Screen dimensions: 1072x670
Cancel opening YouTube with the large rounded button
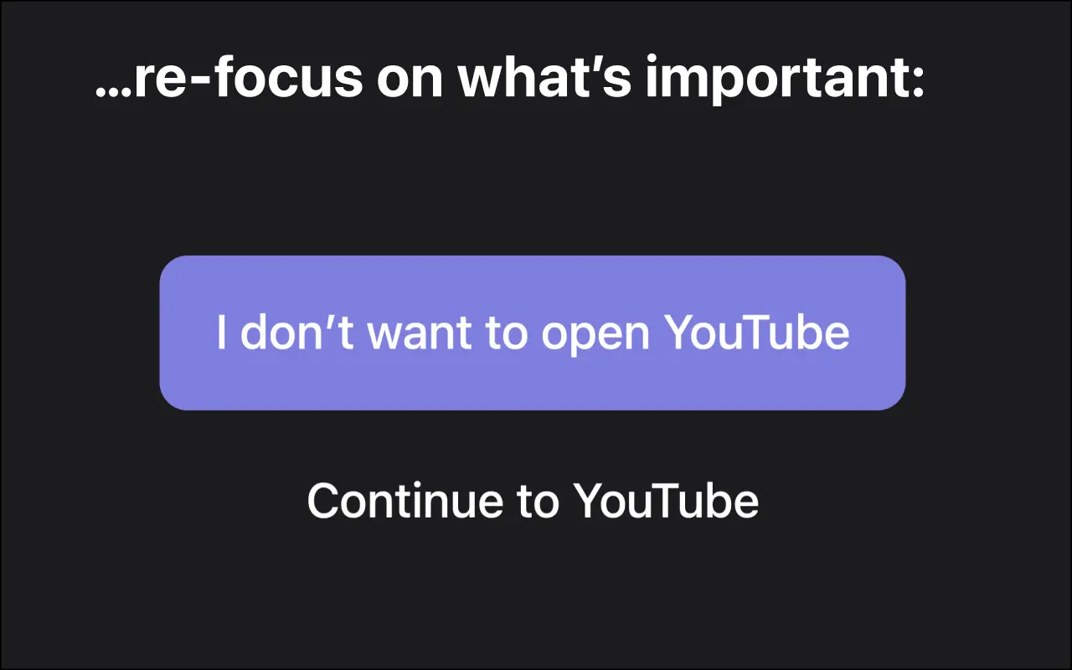tap(533, 332)
